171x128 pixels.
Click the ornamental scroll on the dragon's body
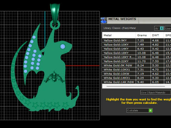[54, 77]
